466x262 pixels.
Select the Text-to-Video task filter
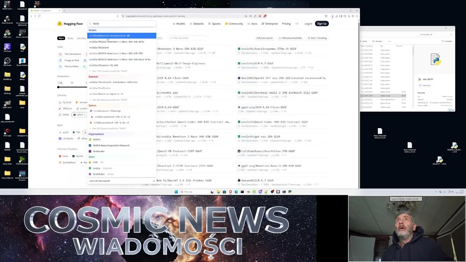click(69, 66)
